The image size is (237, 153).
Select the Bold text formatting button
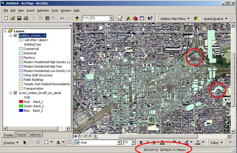click(141, 143)
